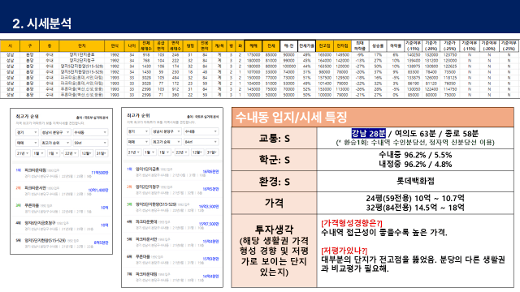Click the 수내동 입지/시세 특징 orange header
The width and height of the screenshot is (520, 292).
(373, 117)
